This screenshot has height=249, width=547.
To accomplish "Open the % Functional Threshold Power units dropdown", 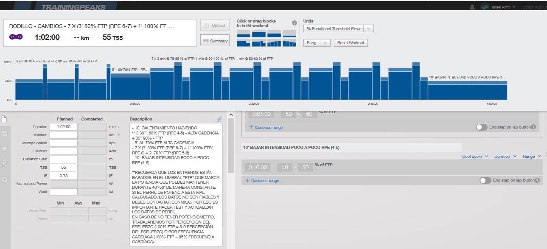I will click(338, 28).
